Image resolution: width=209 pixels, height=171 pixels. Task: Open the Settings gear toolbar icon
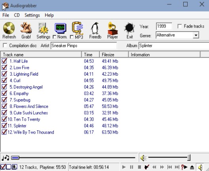click(x=43, y=28)
